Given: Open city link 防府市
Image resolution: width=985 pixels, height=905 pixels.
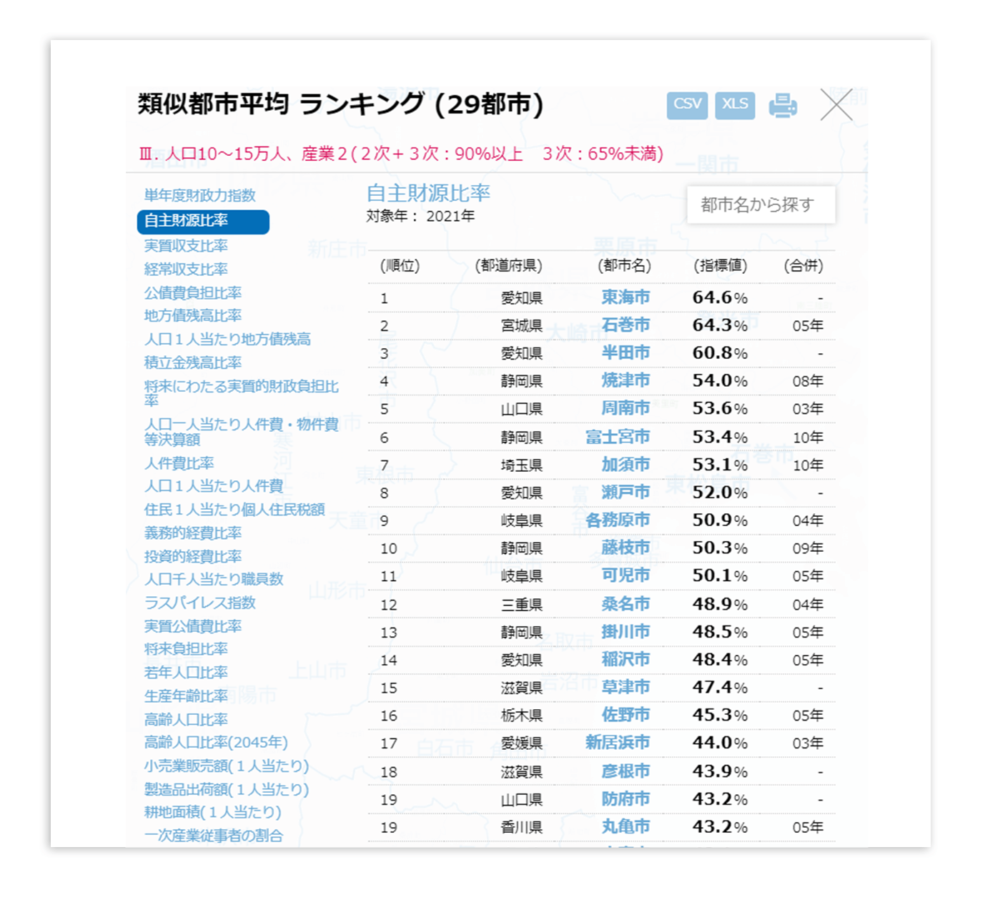Looking at the screenshot, I should (625, 800).
